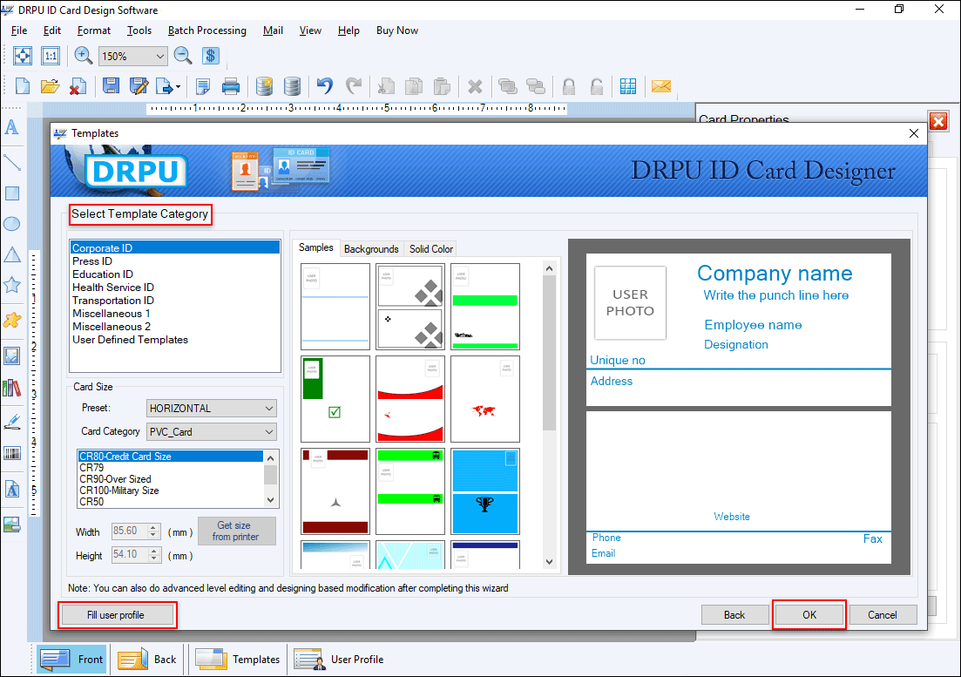Open the File menu
This screenshot has height=677, width=961.
click(19, 30)
